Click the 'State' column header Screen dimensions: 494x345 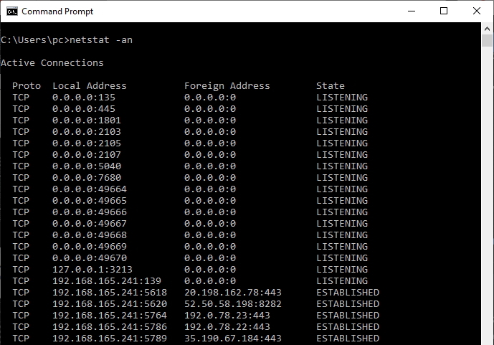(331, 85)
